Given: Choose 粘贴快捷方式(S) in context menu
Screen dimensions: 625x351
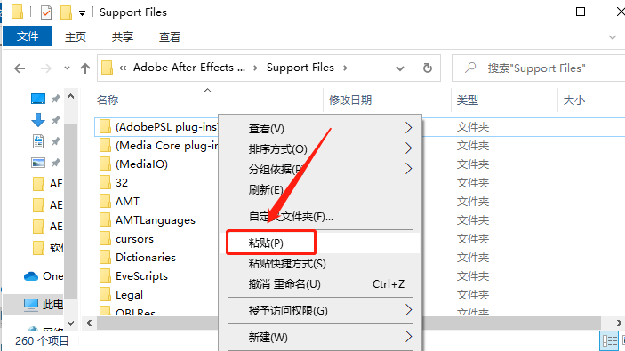Looking at the screenshot, I should [320, 263].
